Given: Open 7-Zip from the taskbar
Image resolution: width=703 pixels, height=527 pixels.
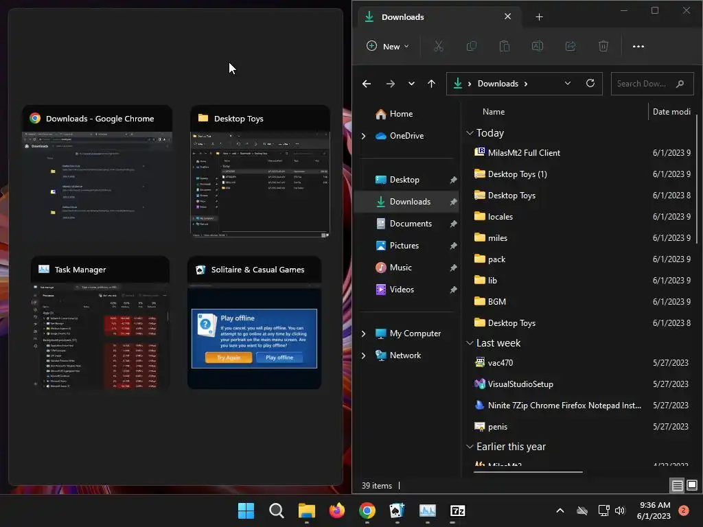Looking at the screenshot, I should 457,511.
